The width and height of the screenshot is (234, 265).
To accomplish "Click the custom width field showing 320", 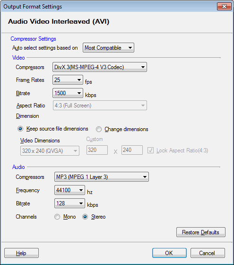I will pyautogui.click(x=97, y=150).
